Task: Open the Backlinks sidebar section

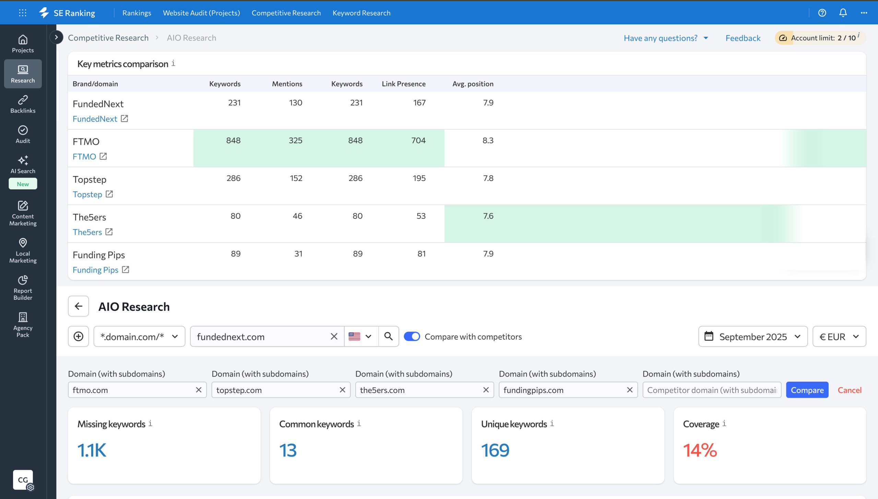Action: (x=23, y=104)
